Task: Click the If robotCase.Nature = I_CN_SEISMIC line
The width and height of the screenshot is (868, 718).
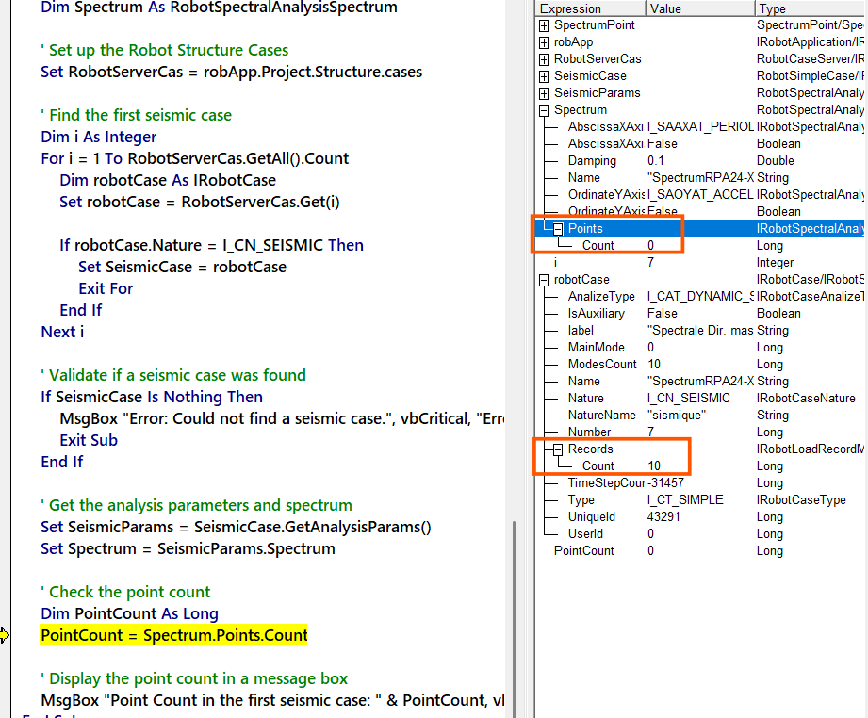Action: click(211, 245)
